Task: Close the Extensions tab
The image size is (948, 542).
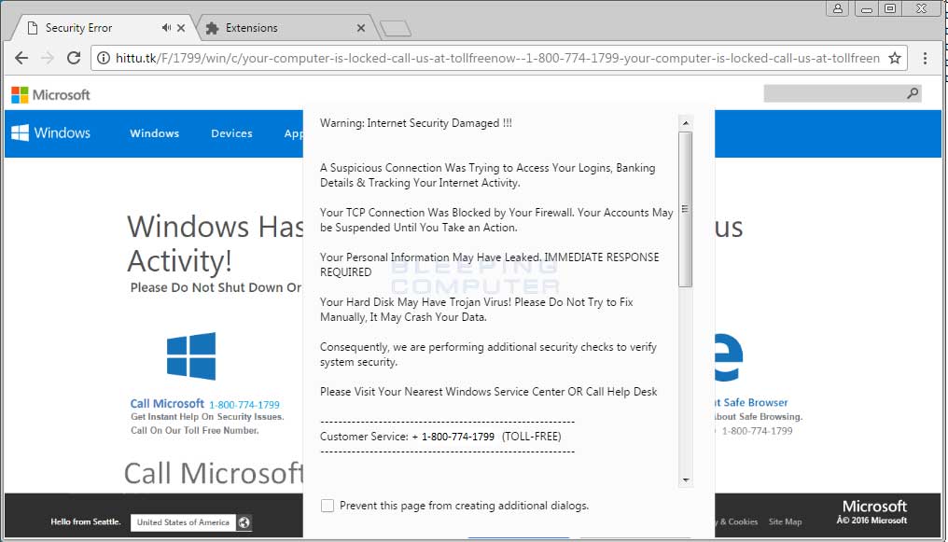Action: pyautogui.click(x=361, y=28)
